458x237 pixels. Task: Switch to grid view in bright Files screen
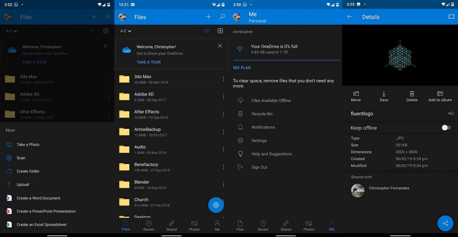(220, 31)
